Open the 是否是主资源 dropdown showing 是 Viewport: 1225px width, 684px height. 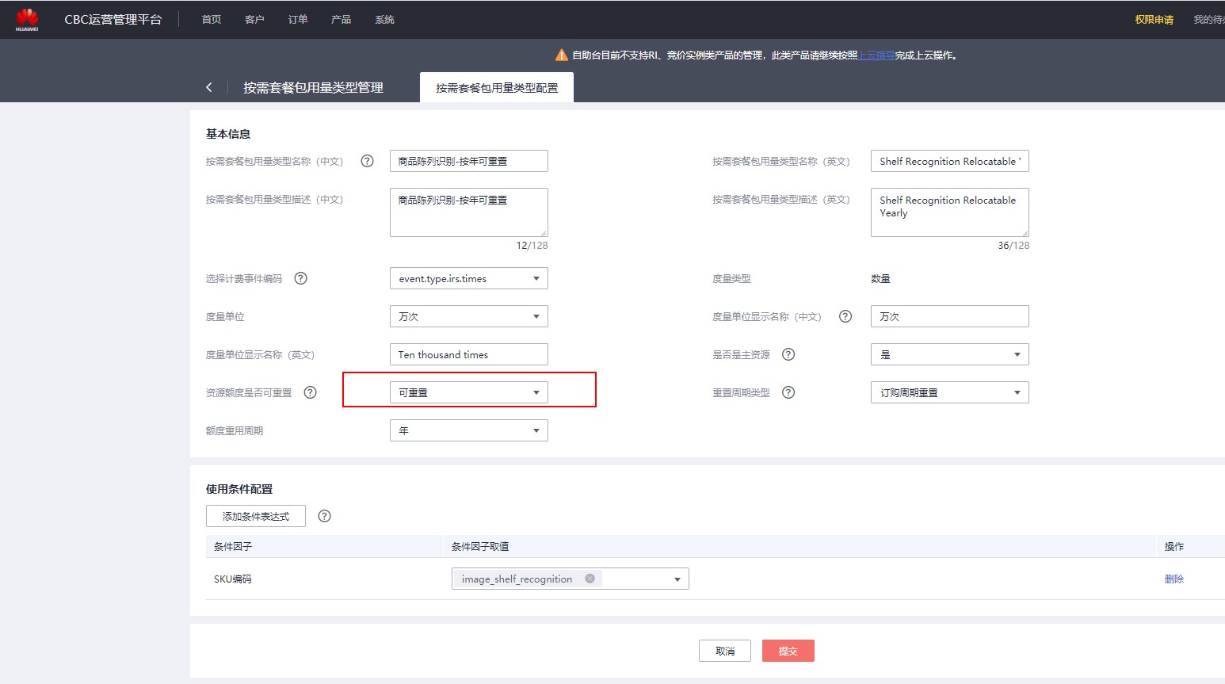coord(950,354)
